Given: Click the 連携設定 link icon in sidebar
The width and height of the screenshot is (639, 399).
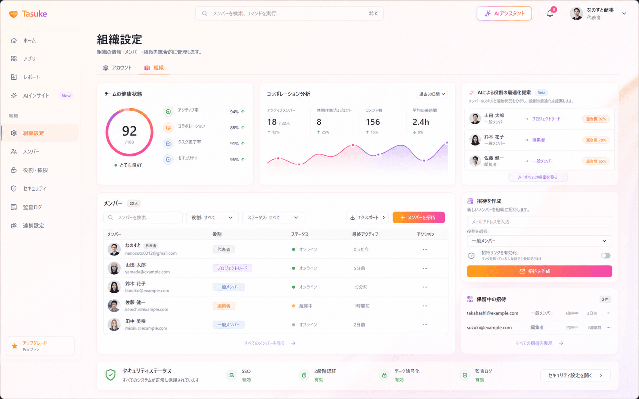Looking at the screenshot, I should [x=14, y=226].
